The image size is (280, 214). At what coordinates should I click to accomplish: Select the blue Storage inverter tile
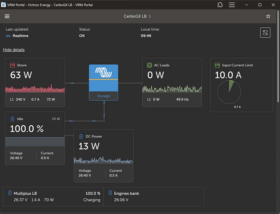[104, 82]
